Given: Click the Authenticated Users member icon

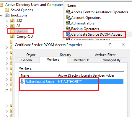Looking at the screenshot, I should click(x=22, y=81).
